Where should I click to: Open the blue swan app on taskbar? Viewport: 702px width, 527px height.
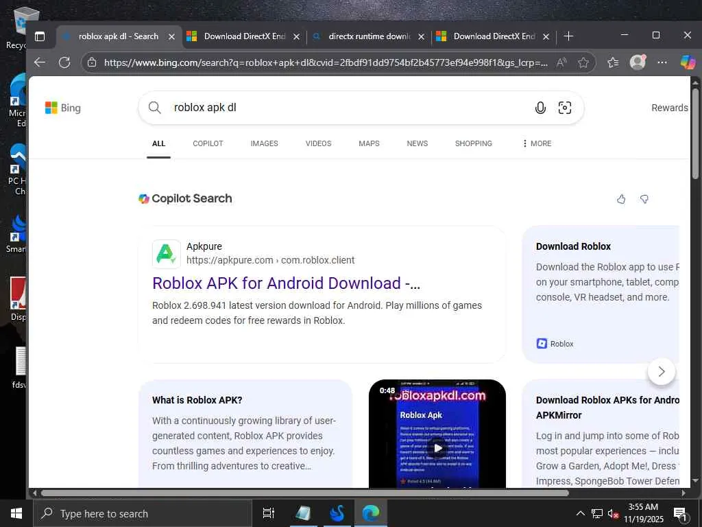click(337, 513)
